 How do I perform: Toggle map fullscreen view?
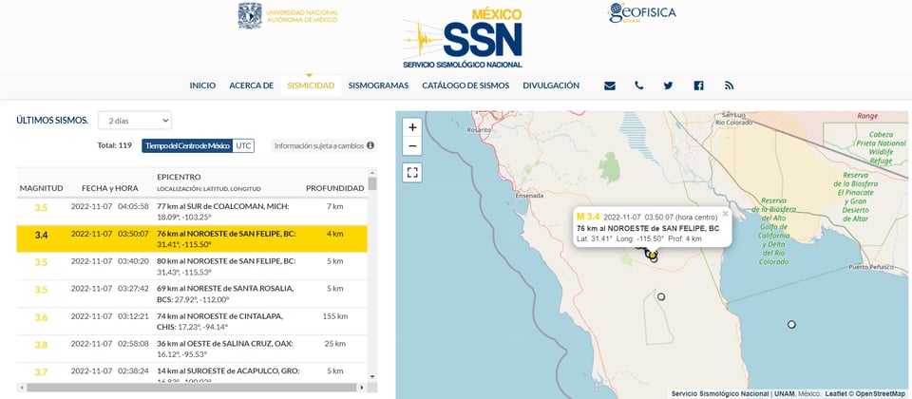click(x=412, y=173)
